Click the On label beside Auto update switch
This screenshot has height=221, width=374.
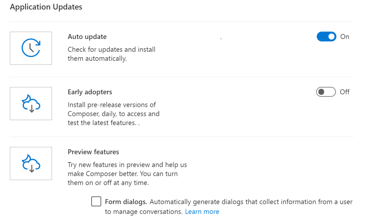point(345,36)
